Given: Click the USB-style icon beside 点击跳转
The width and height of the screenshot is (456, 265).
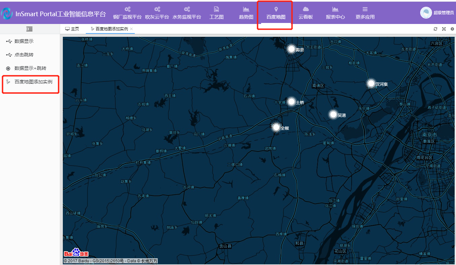Looking at the screenshot, I should point(9,55).
